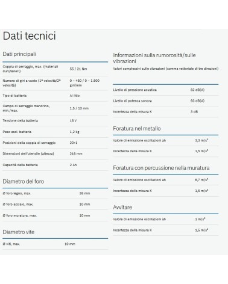
Task: Select Posizioni della coppia di serraggio row
Action: 55,143
